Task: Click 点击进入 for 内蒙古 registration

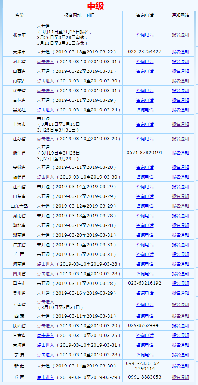Action: click(46, 81)
